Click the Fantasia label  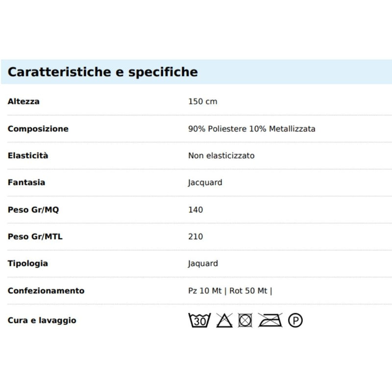tap(26, 182)
